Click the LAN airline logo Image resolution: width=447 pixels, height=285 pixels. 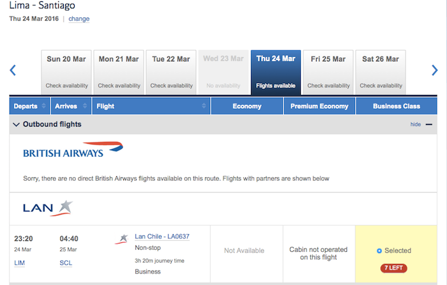tap(48, 208)
